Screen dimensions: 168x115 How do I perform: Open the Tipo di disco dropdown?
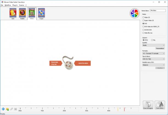(x=153, y=59)
